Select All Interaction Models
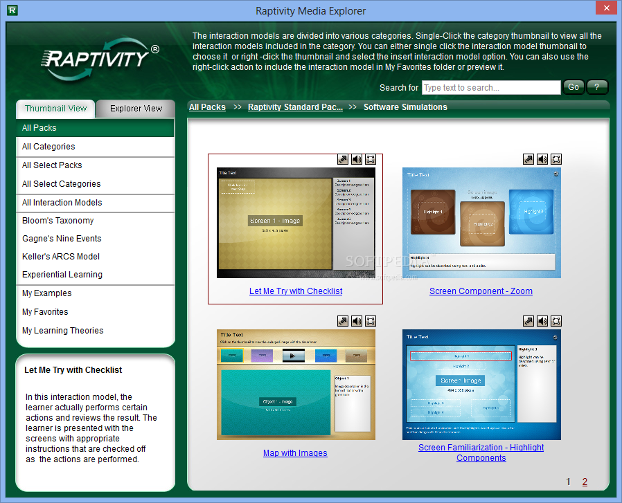The width and height of the screenshot is (622, 503). (95, 203)
